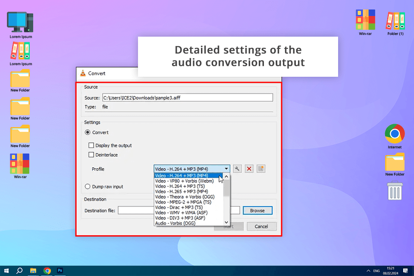Click profile list scroll up arrow
The height and width of the screenshot is (276, 414).
coord(226,176)
